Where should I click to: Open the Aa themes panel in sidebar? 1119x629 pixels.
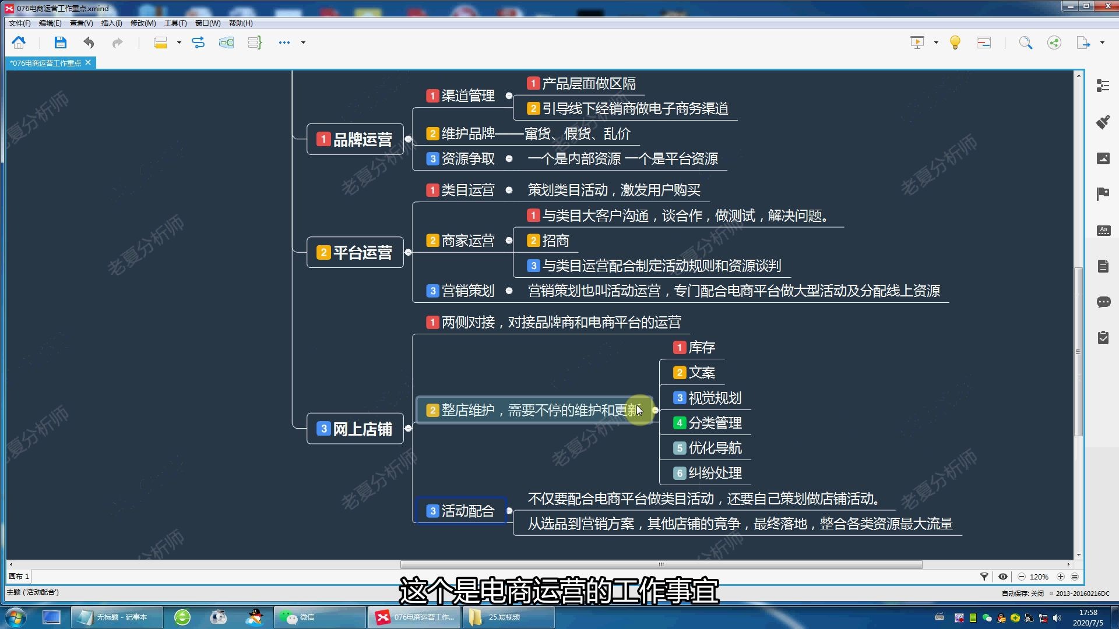pyautogui.click(x=1103, y=230)
